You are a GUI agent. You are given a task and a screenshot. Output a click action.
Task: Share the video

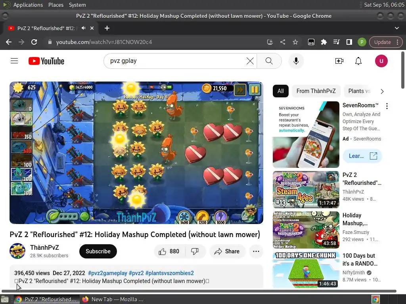tap(227, 251)
